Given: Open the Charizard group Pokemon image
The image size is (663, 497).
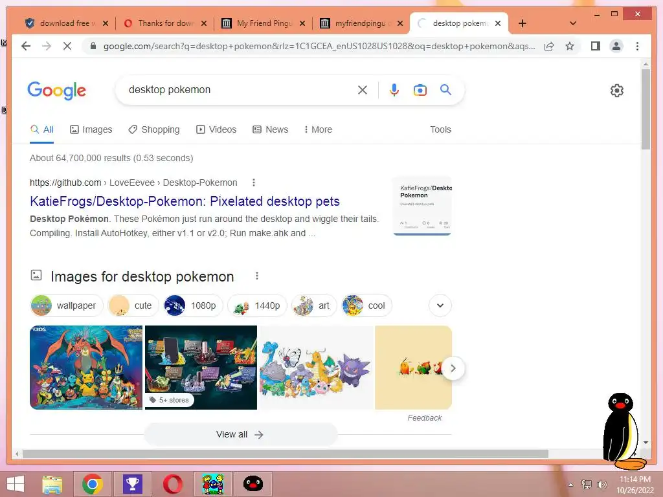Looking at the screenshot, I should point(86,368).
